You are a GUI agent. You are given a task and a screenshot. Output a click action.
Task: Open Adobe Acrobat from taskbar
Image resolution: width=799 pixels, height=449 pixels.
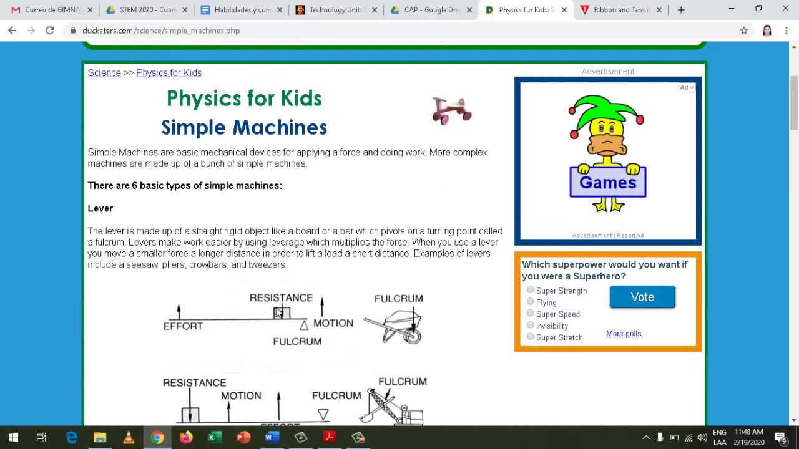click(x=329, y=437)
